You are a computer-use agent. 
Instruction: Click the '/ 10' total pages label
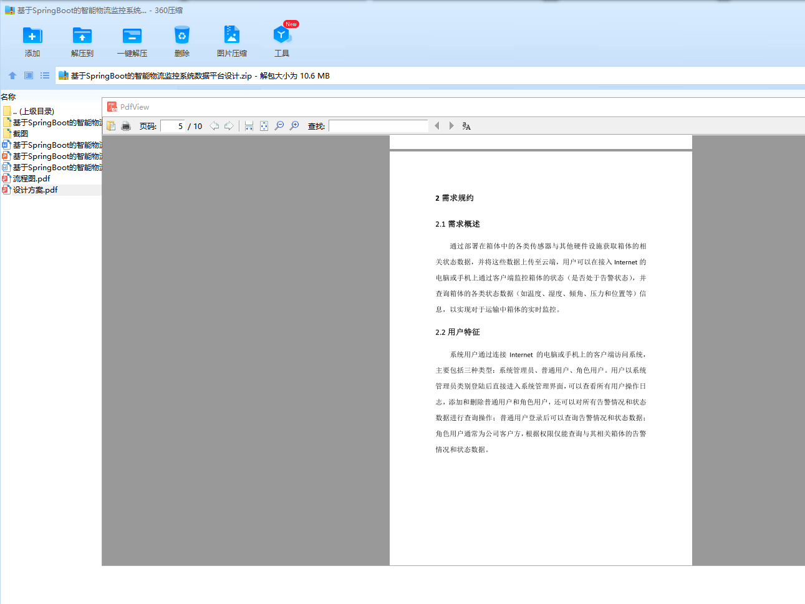click(195, 126)
